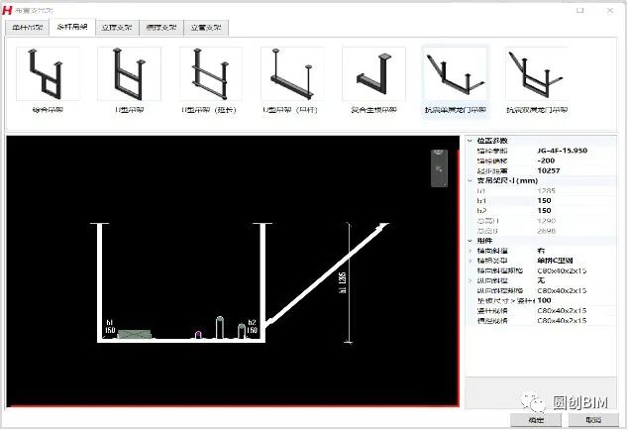Click the greyed total height value 1290
The height and width of the screenshot is (431, 628).
point(547,221)
